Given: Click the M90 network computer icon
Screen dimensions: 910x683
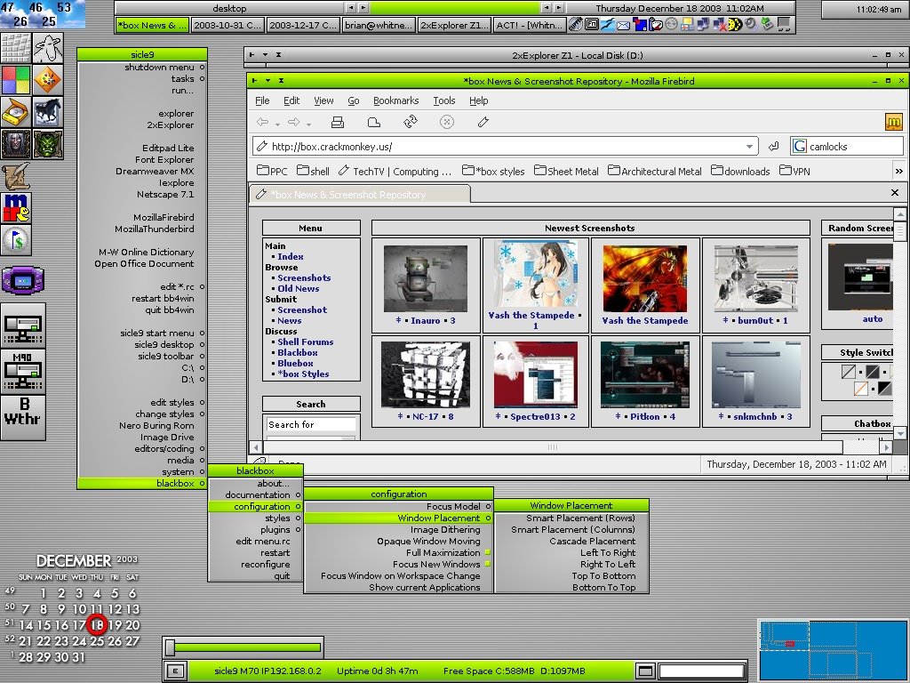Looking at the screenshot, I should [23, 372].
